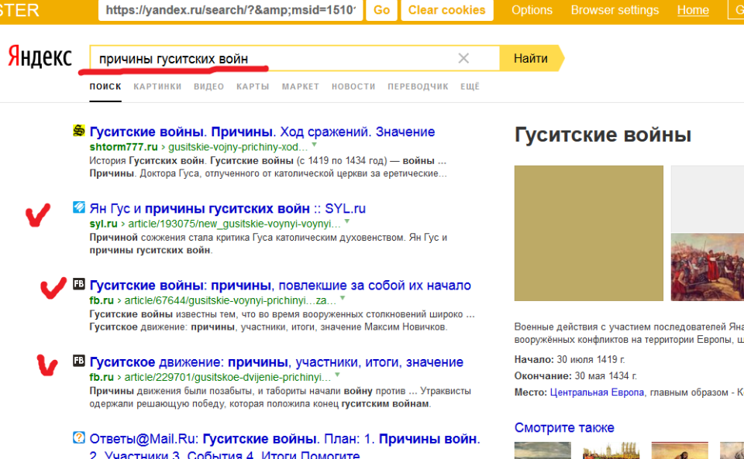
Task: Click the Clear cookies button
Action: tap(447, 10)
